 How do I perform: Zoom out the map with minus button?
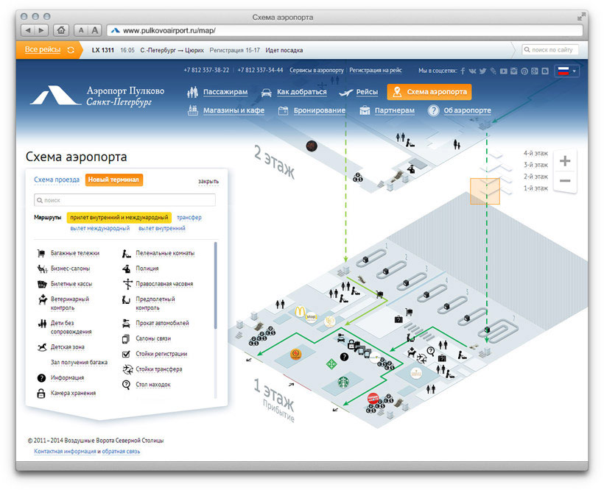(x=565, y=181)
